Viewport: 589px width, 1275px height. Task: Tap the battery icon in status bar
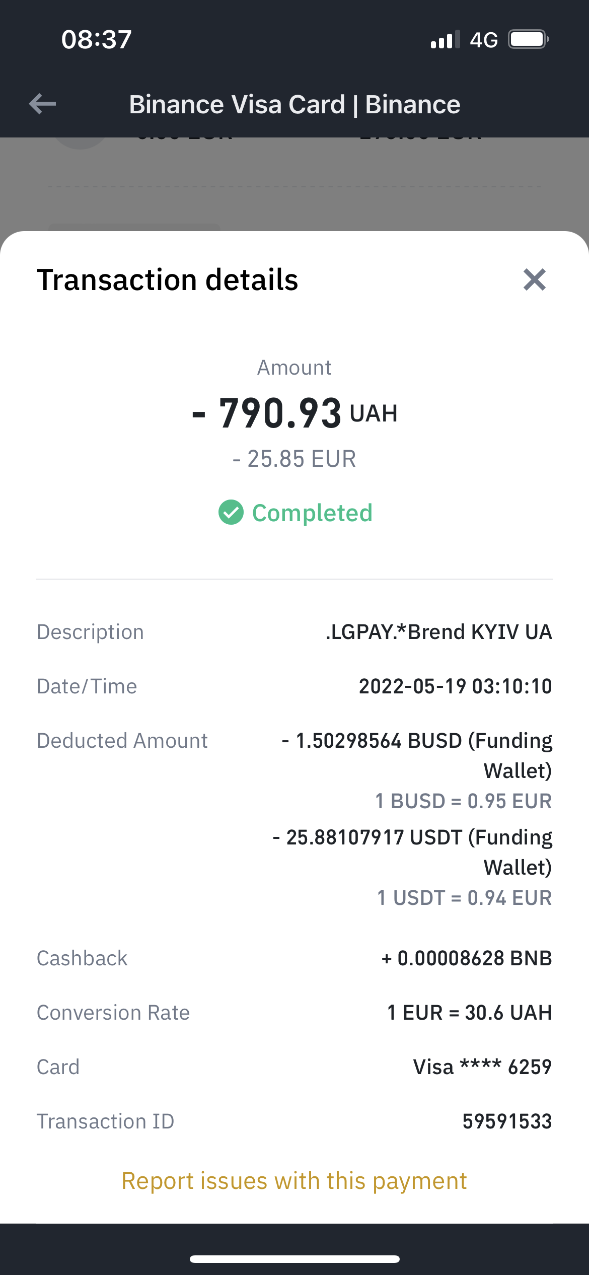[x=528, y=39]
